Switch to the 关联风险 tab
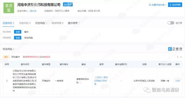Screen dimensions: 185x98 (25, 23)
